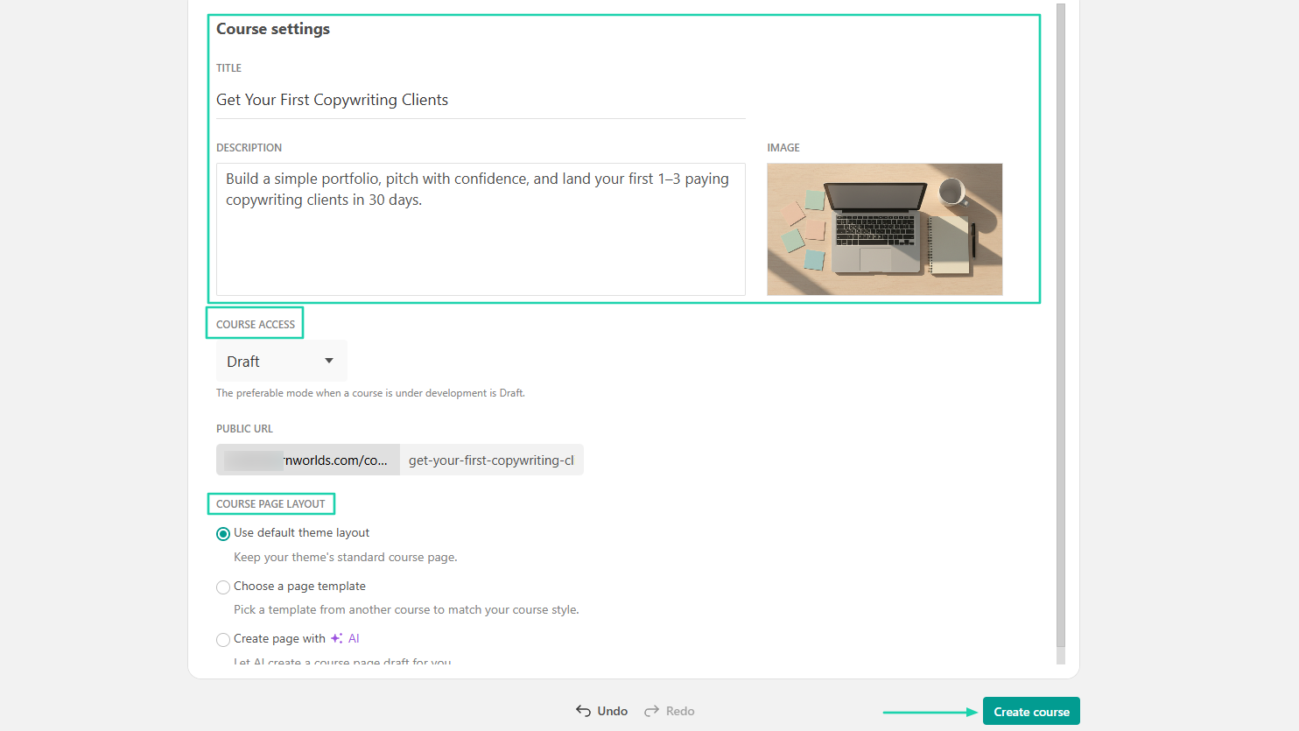This screenshot has width=1299, height=731.
Task: Click the public URL domain prefix
Action: (308, 460)
